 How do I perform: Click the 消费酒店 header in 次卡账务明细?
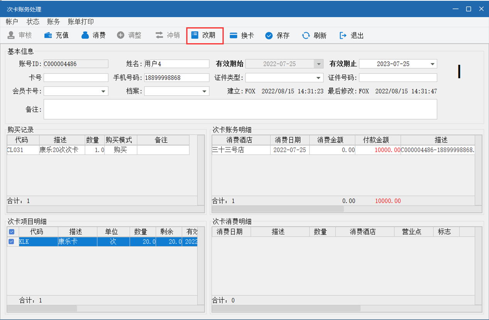[x=241, y=140]
